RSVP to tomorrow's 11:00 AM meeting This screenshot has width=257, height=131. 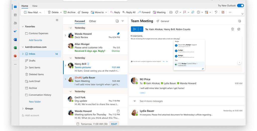coord(114,124)
